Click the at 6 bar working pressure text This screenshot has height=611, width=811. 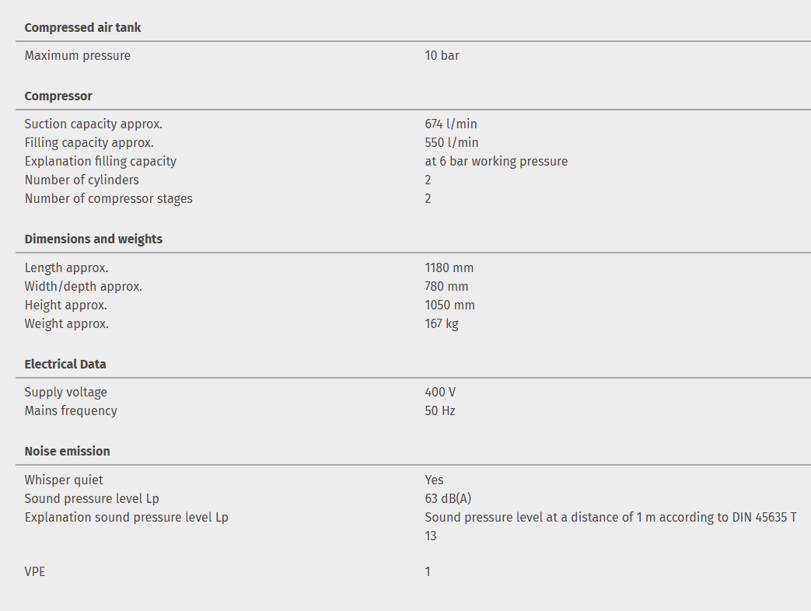[x=496, y=161]
